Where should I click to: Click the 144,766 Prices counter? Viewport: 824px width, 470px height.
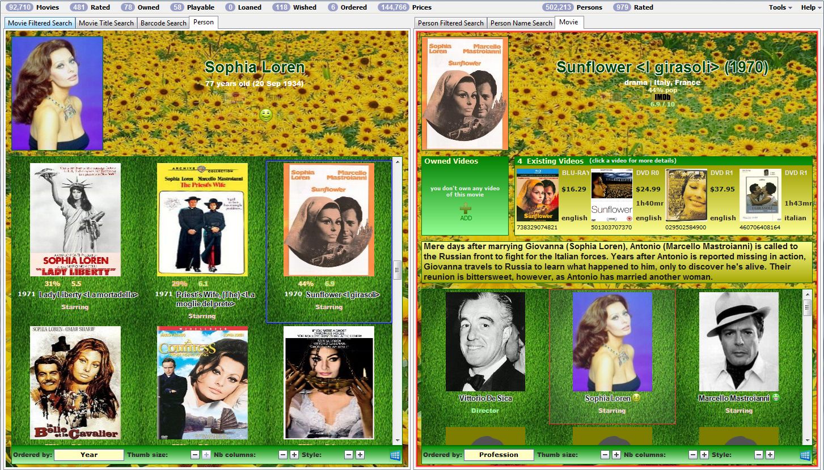coord(404,7)
